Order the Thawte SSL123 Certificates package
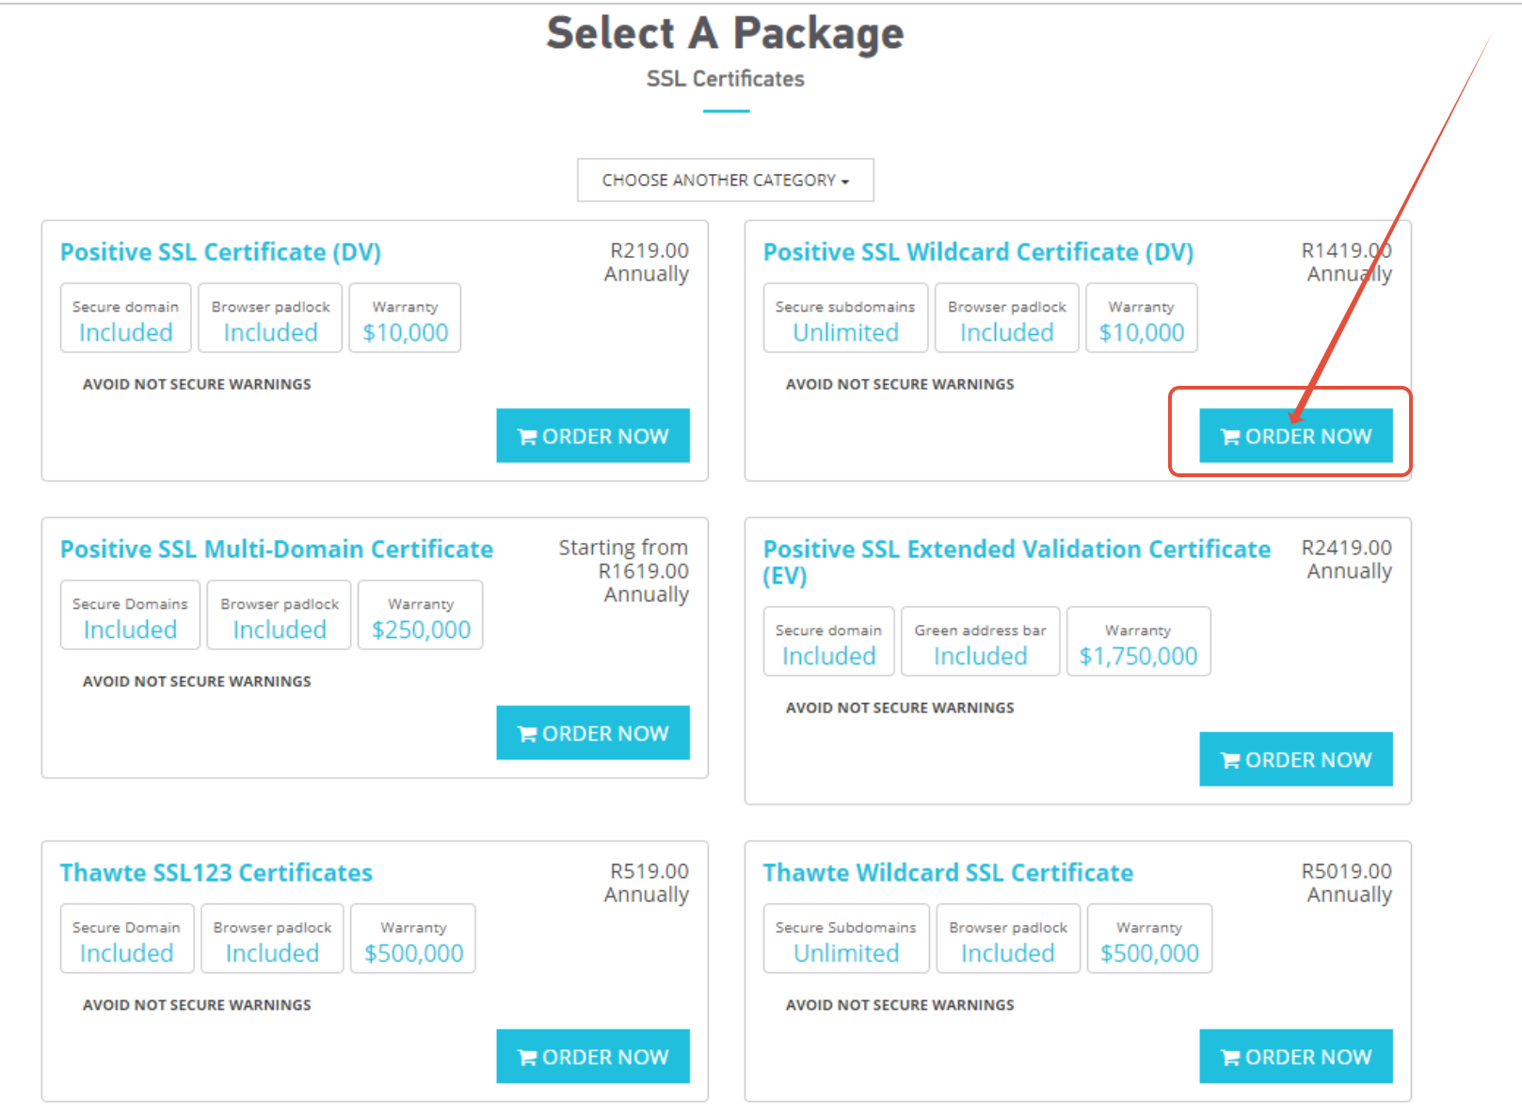 (593, 1057)
